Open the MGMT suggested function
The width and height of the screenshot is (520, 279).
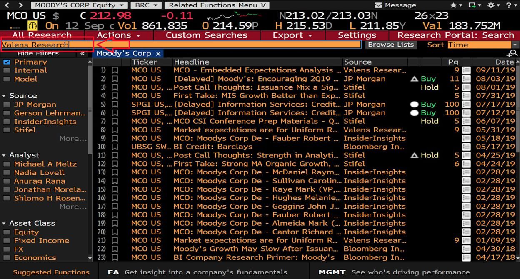pos(394,272)
